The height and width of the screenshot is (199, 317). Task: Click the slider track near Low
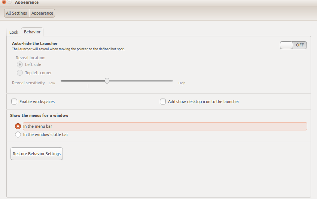(65, 81)
